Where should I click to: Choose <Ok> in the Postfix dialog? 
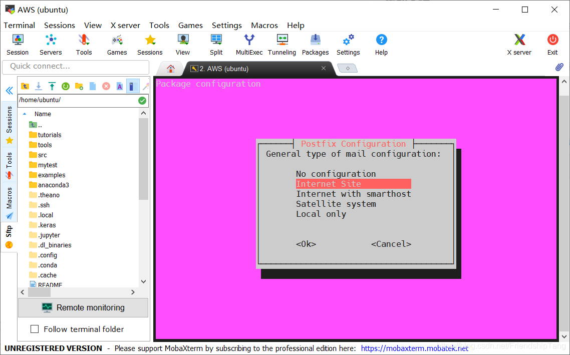[306, 244]
